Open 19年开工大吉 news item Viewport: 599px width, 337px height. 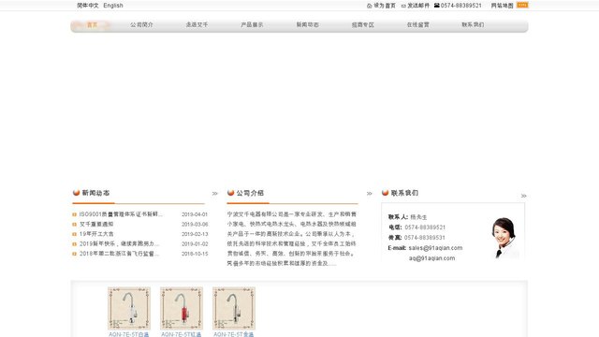click(x=96, y=234)
